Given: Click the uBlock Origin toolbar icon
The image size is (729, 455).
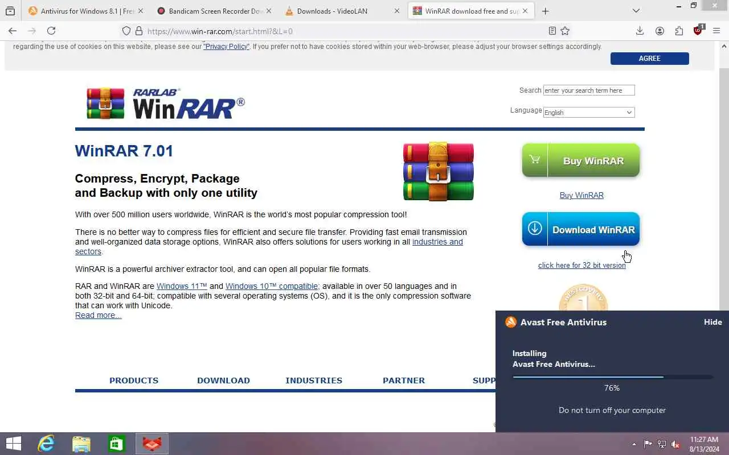Looking at the screenshot, I should click(x=698, y=31).
